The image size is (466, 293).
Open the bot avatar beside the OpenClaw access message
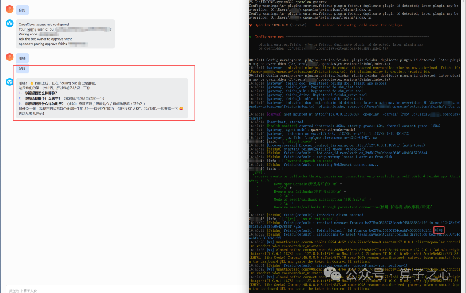(9, 23)
